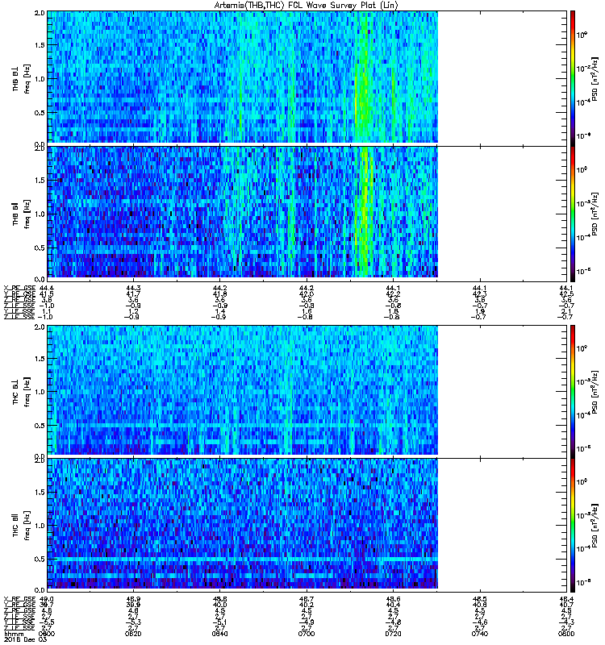Select the THB B-parallel spectrogram panel

[307, 214]
